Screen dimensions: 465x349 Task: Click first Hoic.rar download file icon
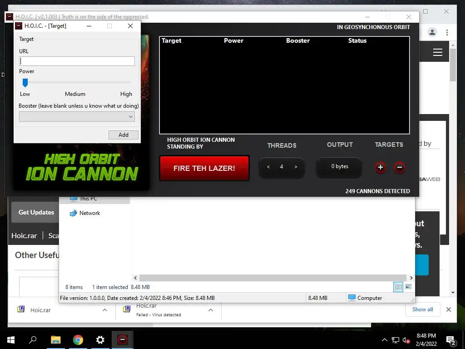point(21,309)
